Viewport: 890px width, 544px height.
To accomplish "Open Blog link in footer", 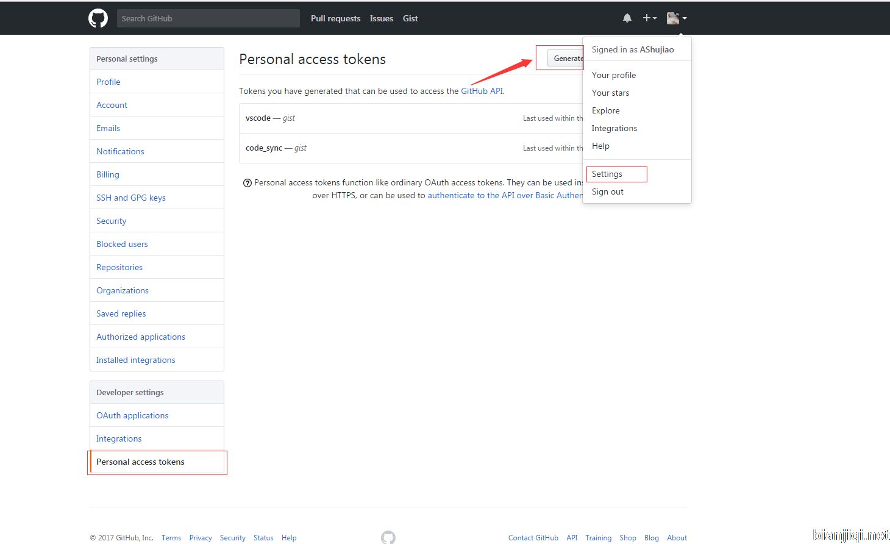I will [x=652, y=538].
